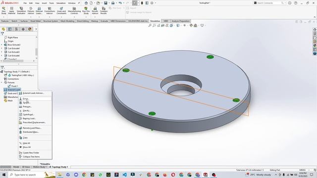
Task: Create a new document
Action: pos(91,3)
